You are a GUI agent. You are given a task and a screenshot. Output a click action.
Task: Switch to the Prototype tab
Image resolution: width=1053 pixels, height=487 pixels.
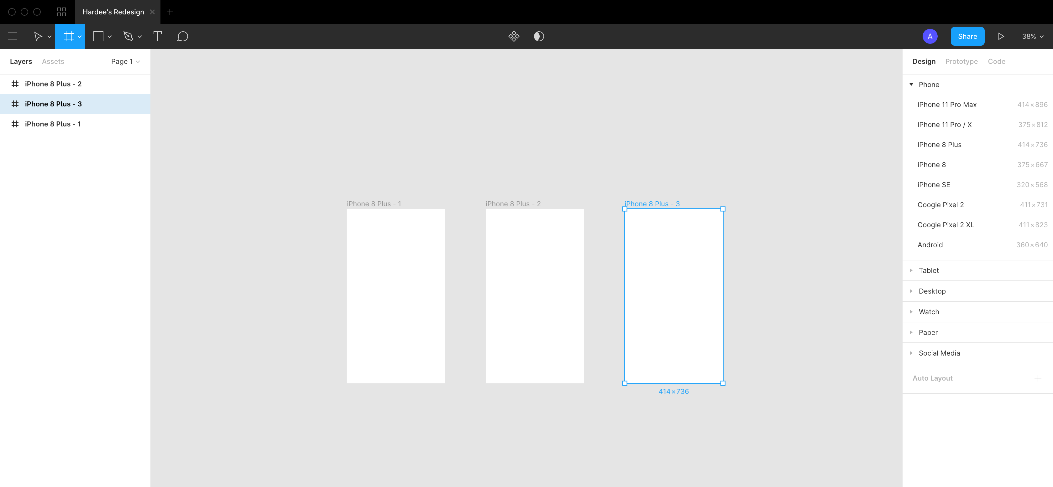click(x=961, y=61)
